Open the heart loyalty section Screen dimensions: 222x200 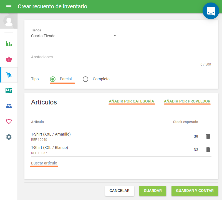click(x=9, y=121)
